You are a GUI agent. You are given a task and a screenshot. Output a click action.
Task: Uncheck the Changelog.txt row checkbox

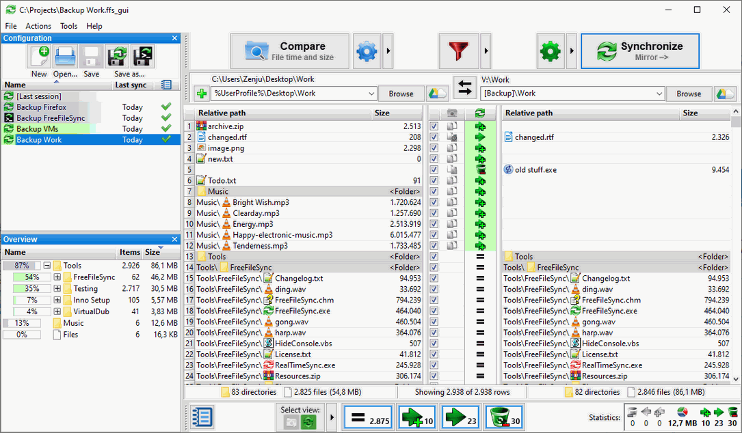coord(434,279)
